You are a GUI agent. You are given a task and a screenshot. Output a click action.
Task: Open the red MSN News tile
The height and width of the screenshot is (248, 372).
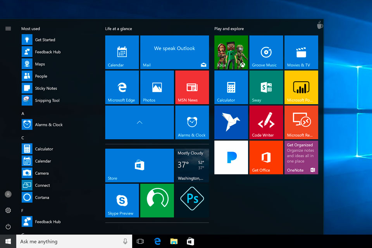(192, 87)
